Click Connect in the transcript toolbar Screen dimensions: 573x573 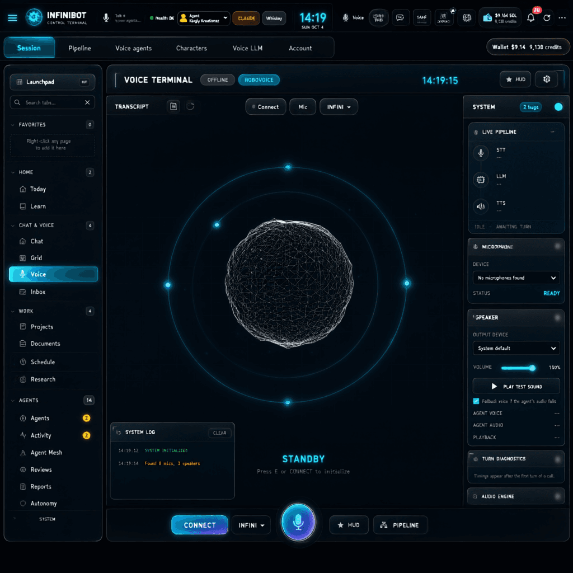click(266, 107)
